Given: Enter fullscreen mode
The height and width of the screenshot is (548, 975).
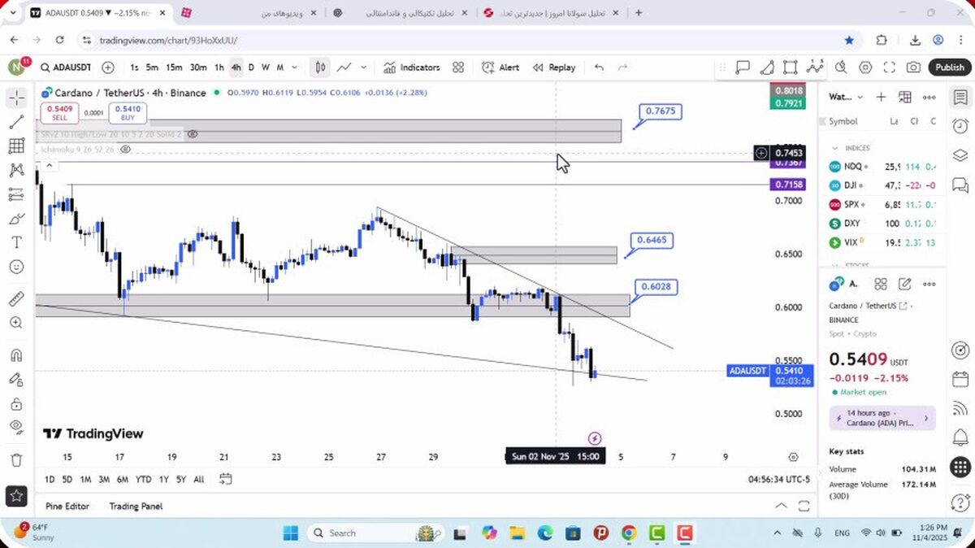Looking at the screenshot, I should pos(890,67).
